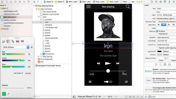Expand the Constraints tree node

41,54
